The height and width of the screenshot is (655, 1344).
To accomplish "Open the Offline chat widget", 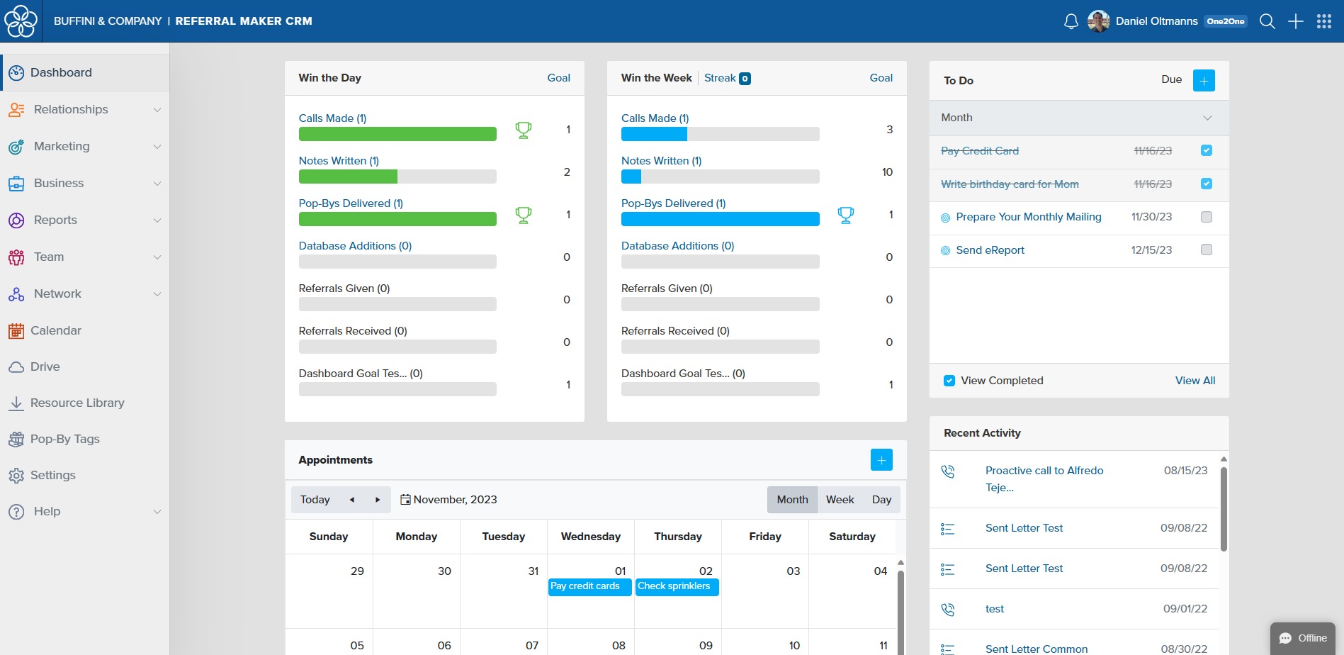I will 1303,638.
